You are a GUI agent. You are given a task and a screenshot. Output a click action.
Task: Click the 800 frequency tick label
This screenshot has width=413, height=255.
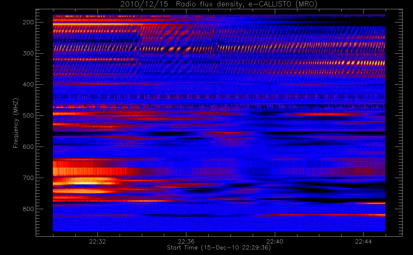[x=28, y=209]
